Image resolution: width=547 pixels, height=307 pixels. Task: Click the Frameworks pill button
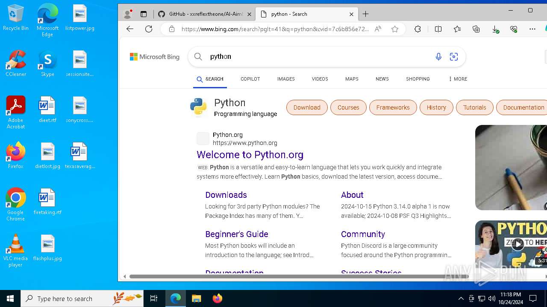click(393, 107)
